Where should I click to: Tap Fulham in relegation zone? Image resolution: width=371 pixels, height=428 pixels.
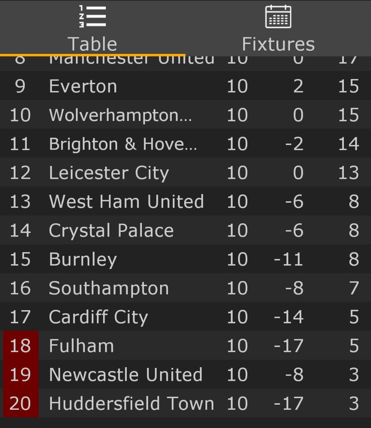pos(81,346)
